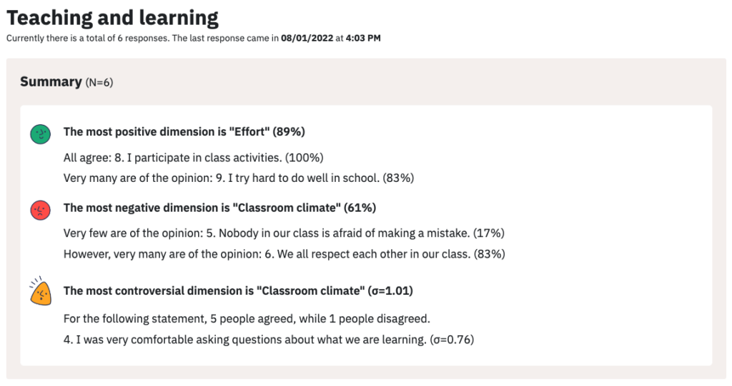Select most negative dimension 'Classroom climate' heading
The height and width of the screenshot is (386, 732).
pos(219,208)
